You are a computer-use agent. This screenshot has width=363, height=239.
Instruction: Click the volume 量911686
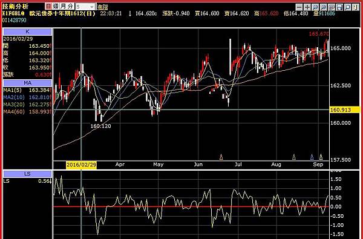pyautogui.click(x=324, y=14)
